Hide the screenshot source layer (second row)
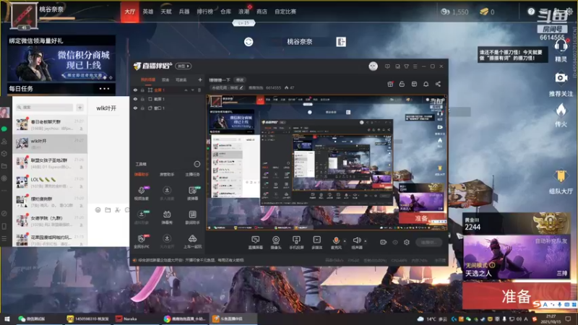This screenshot has width=578, height=325. [135, 99]
